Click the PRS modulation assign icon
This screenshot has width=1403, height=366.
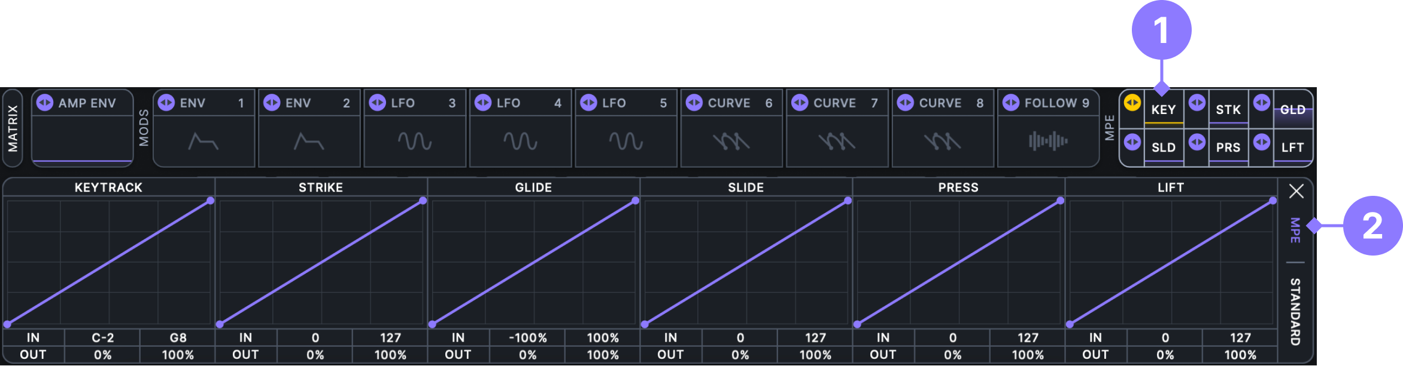coord(1197,142)
